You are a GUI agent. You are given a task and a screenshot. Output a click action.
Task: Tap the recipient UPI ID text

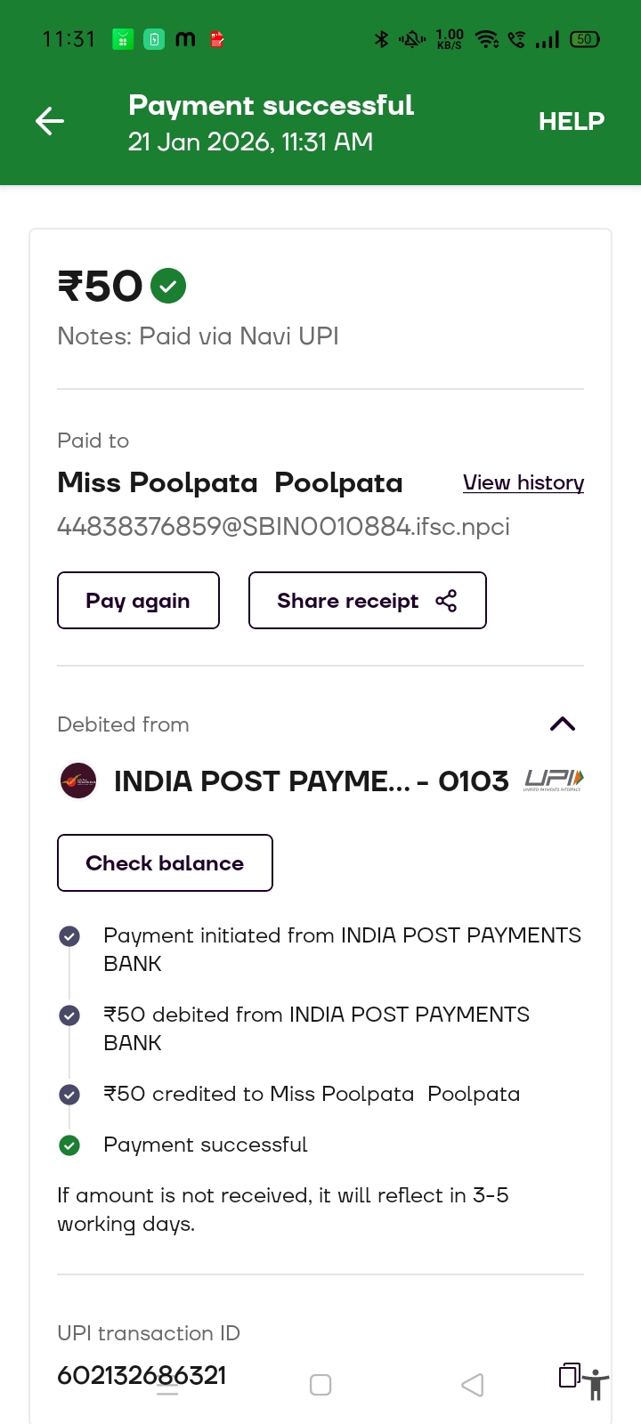tap(283, 527)
